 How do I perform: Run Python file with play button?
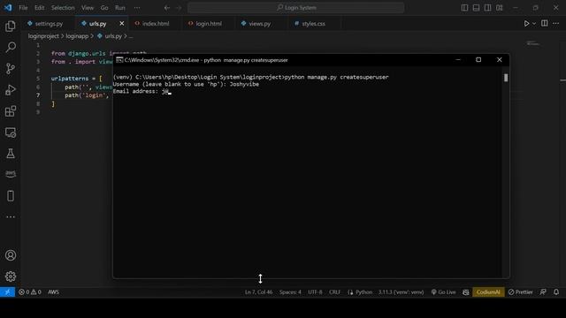point(526,24)
